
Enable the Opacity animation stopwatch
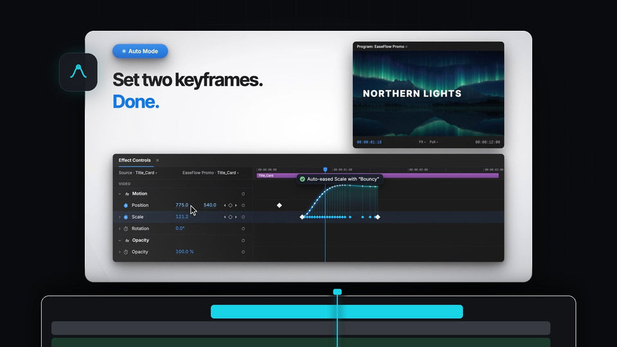point(126,252)
